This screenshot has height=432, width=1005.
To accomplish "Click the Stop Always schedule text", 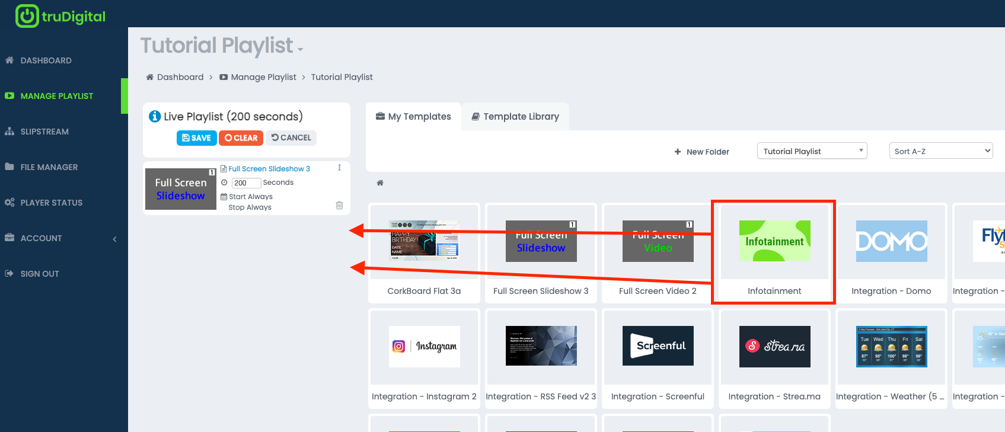I will tap(250, 207).
